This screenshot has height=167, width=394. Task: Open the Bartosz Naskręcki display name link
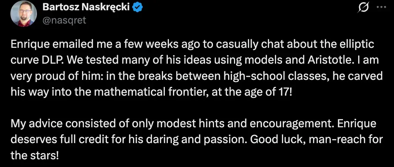86,7
